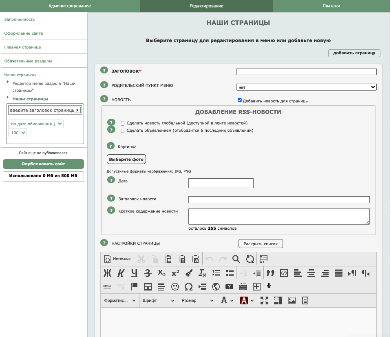
Task: Switch to the Администрирование tab
Action: 70,6
